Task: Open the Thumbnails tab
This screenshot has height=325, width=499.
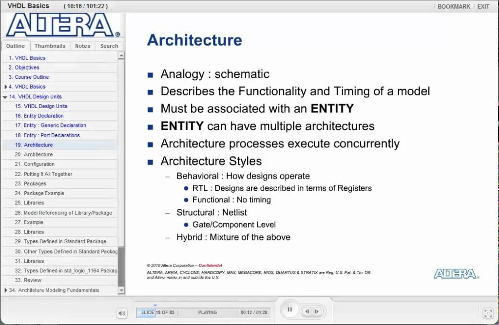Action: 50,46
